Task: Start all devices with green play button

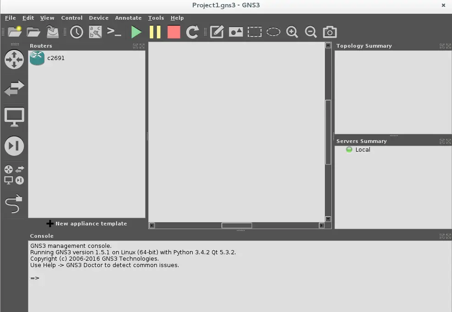Action: (136, 32)
